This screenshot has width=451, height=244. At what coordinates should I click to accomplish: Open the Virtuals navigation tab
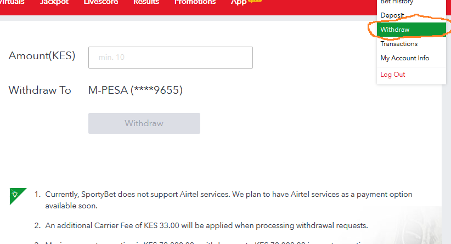pyautogui.click(x=12, y=2)
